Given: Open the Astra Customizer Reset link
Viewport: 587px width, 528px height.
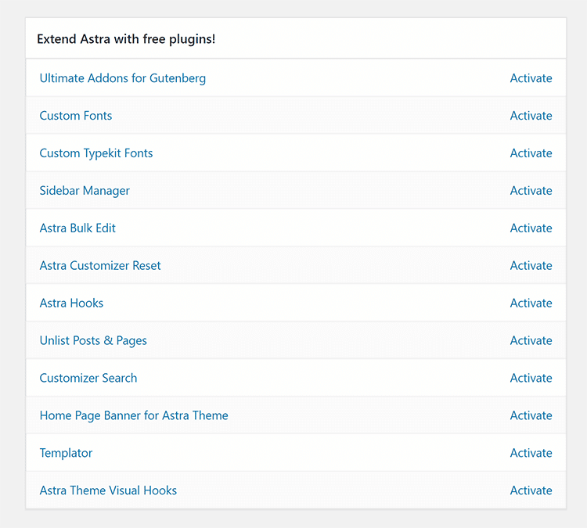Looking at the screenshot, I should (x=100, y=266).
